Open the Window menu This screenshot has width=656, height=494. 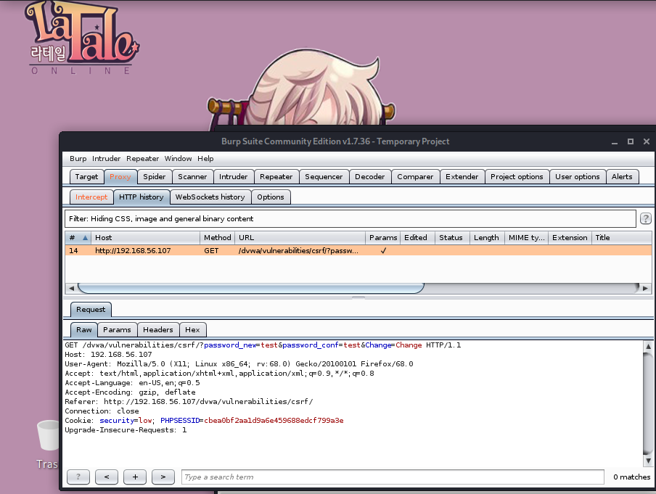click(179, 159)
